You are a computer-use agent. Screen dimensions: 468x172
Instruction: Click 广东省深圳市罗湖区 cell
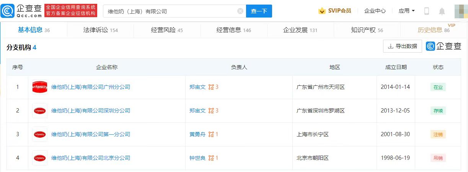(x=321, y=111)
